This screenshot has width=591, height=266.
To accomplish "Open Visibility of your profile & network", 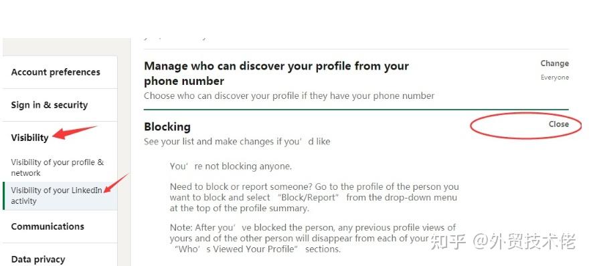I will 58,168.
